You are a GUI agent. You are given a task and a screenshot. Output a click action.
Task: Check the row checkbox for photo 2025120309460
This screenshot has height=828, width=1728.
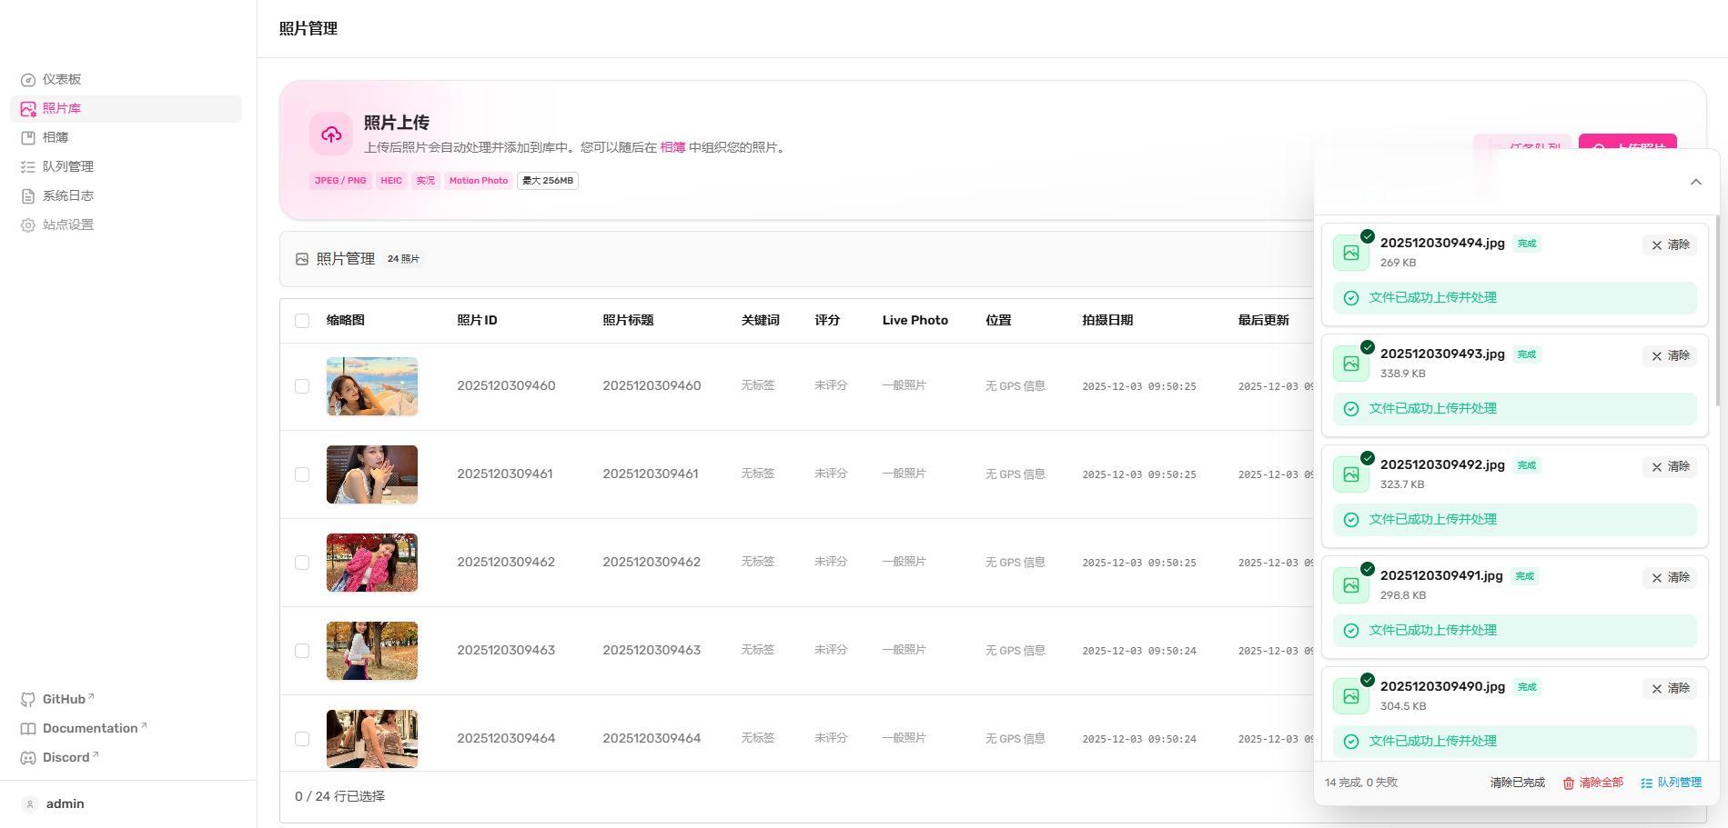pos(302,386)
